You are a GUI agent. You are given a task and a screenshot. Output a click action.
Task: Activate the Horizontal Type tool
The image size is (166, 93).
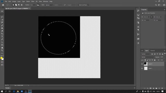click(x=2, y=36)
